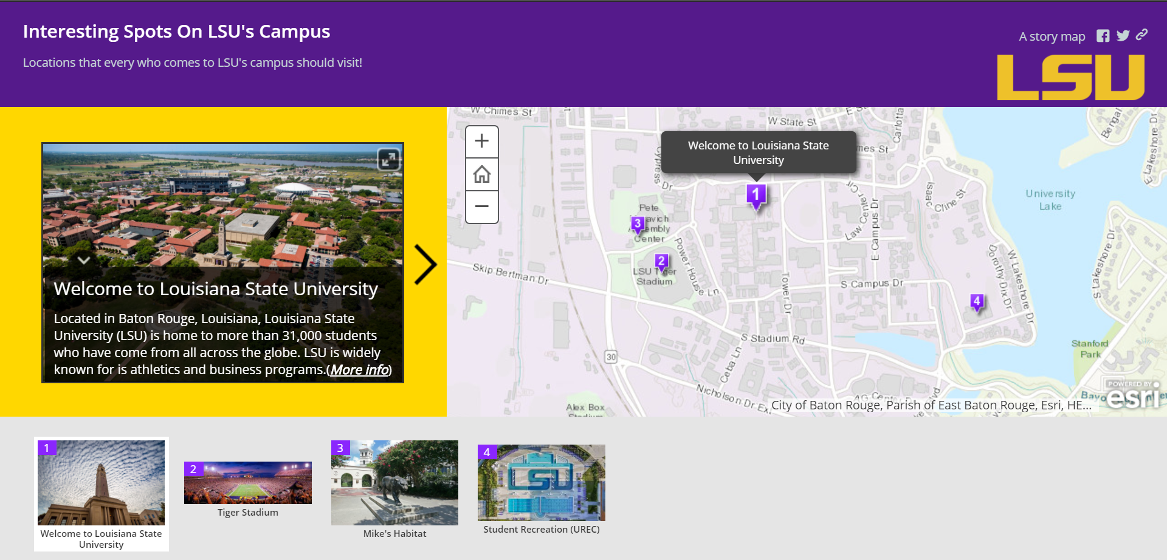Share the story map on Facebook
1167x560 pixels.
[1103, 36]
